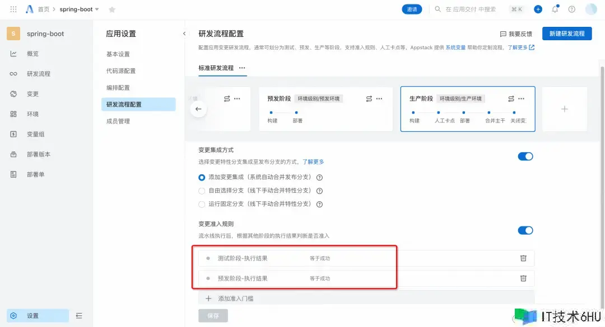
Task: Open the notification bell
Action: point(555,10)
